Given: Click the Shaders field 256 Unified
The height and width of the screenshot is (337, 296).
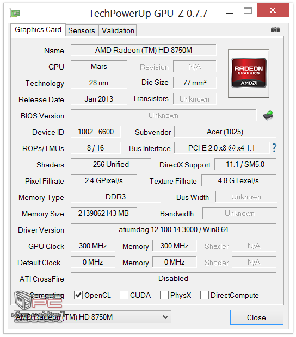Looking at the screenshot, I should click(x=111, y=164).
